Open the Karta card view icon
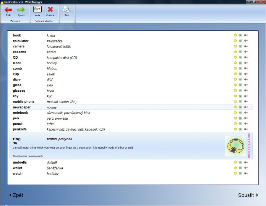Screen dimensions: 266x206 38,9
